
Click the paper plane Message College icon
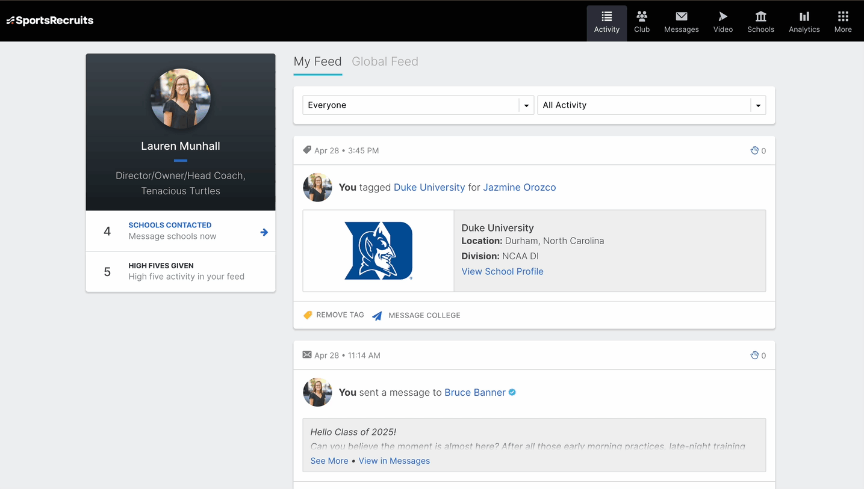tap(377, 315)
